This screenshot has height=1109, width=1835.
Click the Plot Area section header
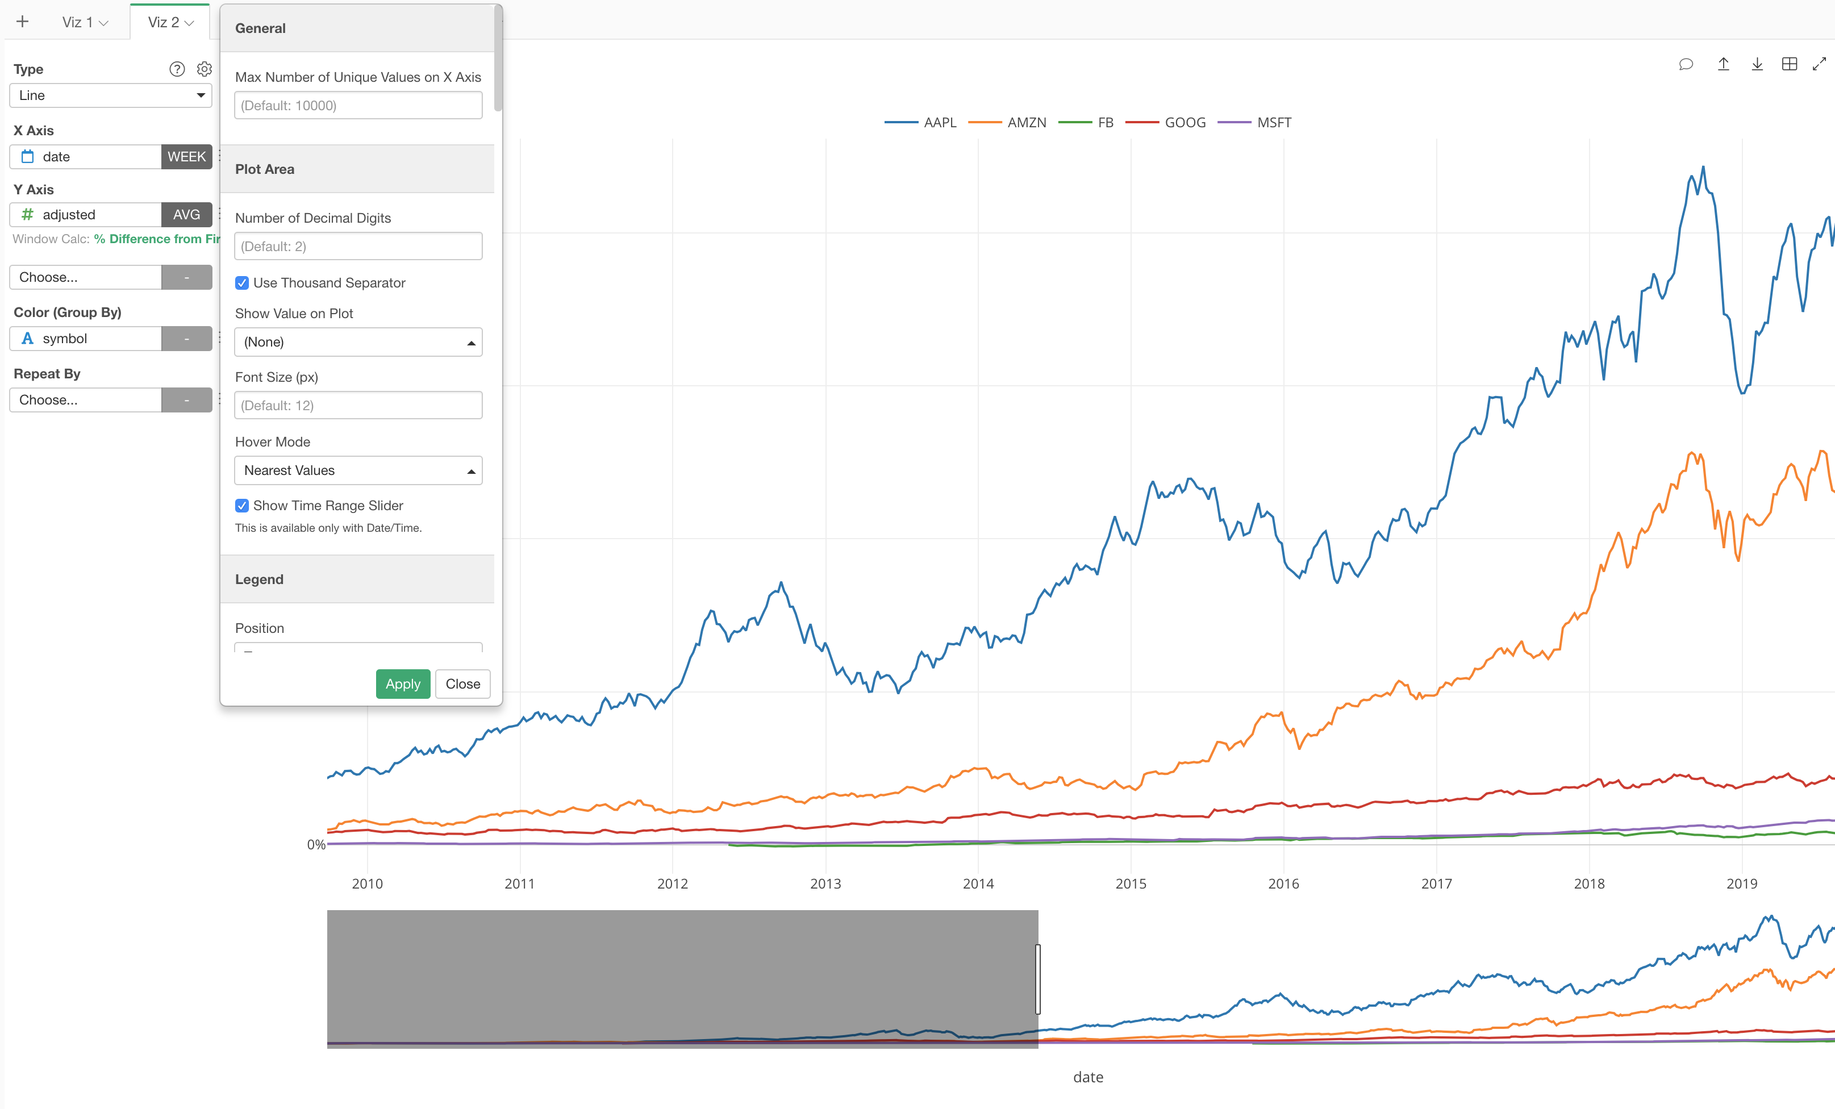357,169
